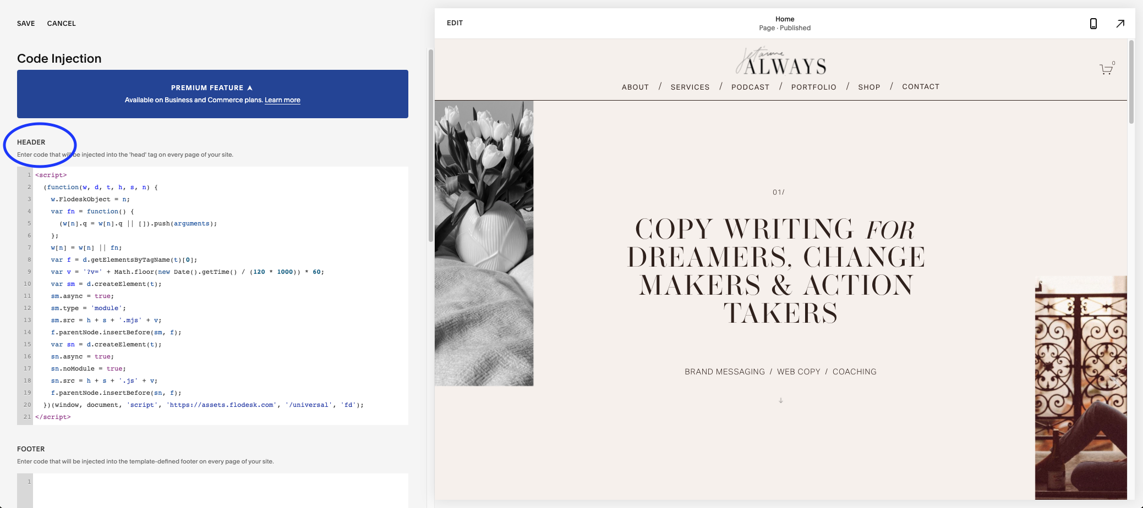Open the shopping cart icon
1143x508 pixels.
[1107, 68]
